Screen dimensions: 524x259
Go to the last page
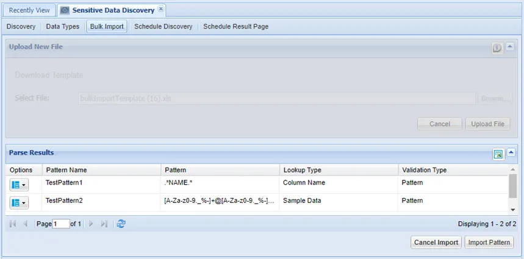click(x=104, y=224)
